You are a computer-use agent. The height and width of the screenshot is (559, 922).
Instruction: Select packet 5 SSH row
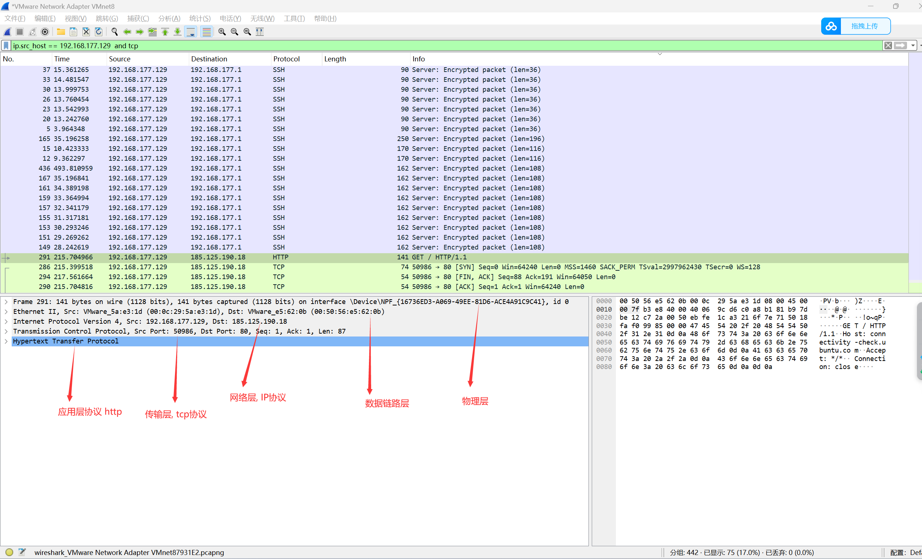click(454, 129)
